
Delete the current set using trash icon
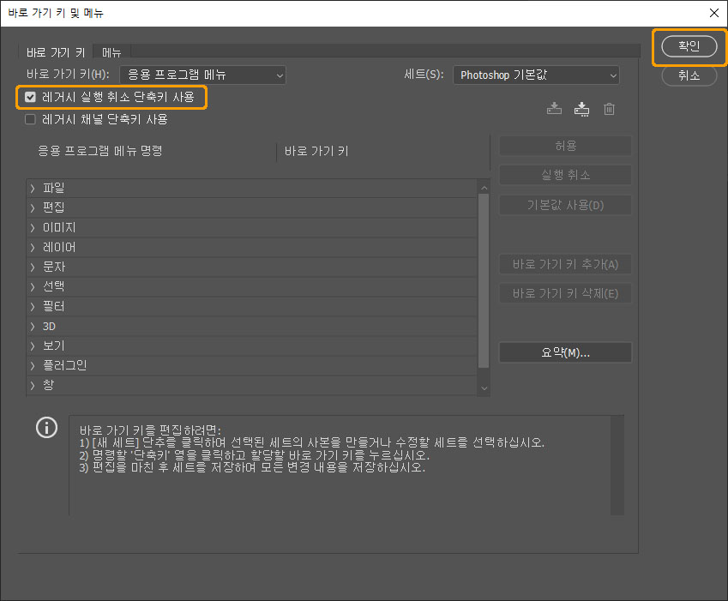coord(609,109)
